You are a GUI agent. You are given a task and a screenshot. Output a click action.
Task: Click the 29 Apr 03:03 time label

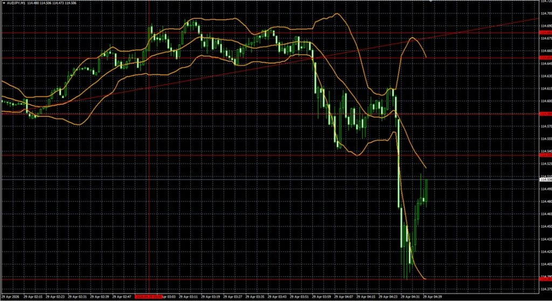click(x=169, y=297)
